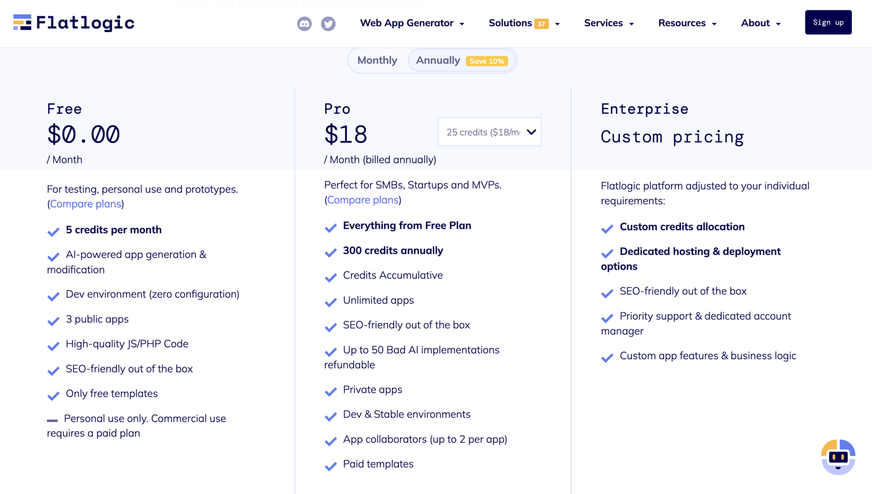Switch billing to Monthly
872x494 pixels.
pos(377,60)
